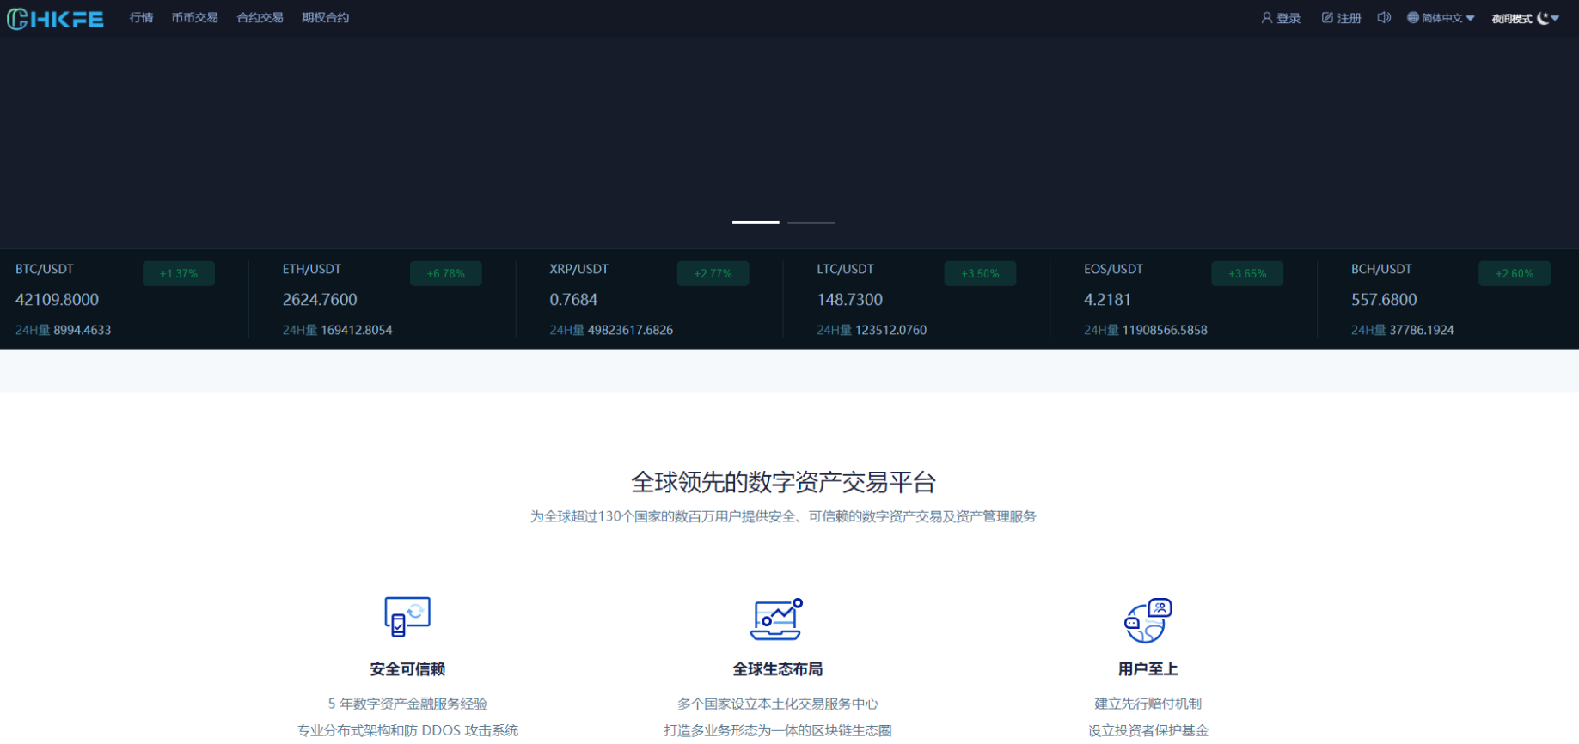Click the globe language icon
1579x744 pixels.
[x=1412, y=18]
